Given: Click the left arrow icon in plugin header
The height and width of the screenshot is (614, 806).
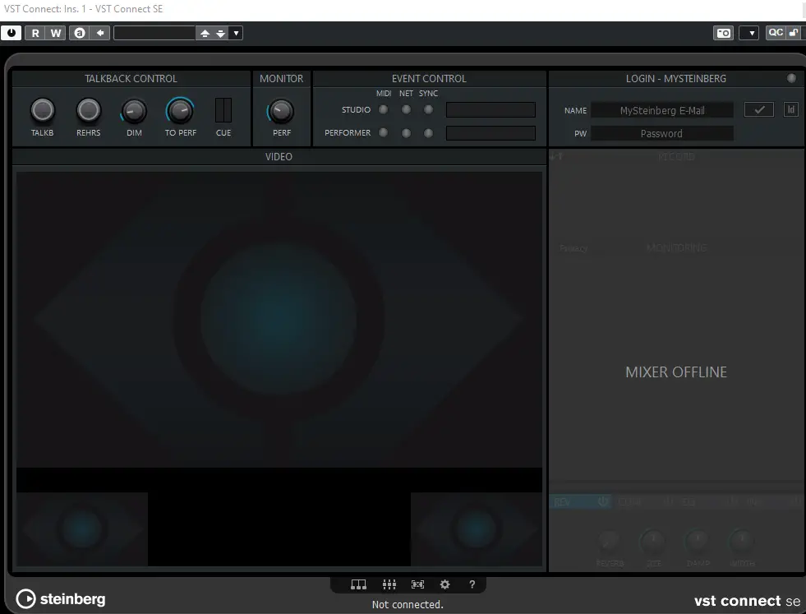Looking at the screenshot, I should coord(100,33).
